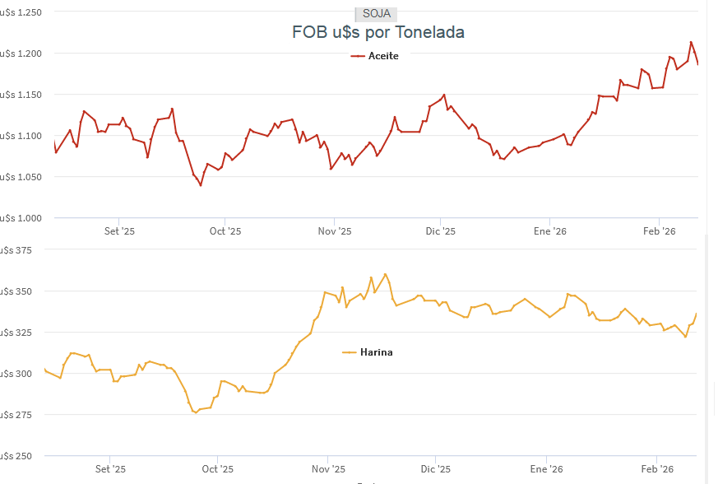Click the Harina line's lowest dip before Oct '25
The height and width of the screenshot is (484, 718).
coord(196,412)
